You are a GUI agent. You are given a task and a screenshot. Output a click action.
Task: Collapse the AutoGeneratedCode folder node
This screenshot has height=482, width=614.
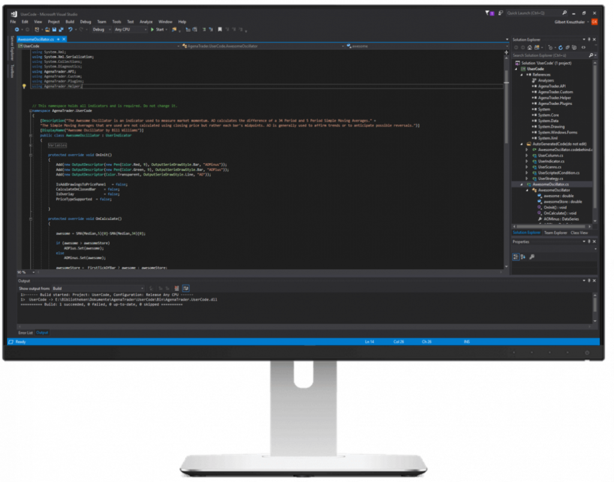pyautogui.click(x=522, y=144)
